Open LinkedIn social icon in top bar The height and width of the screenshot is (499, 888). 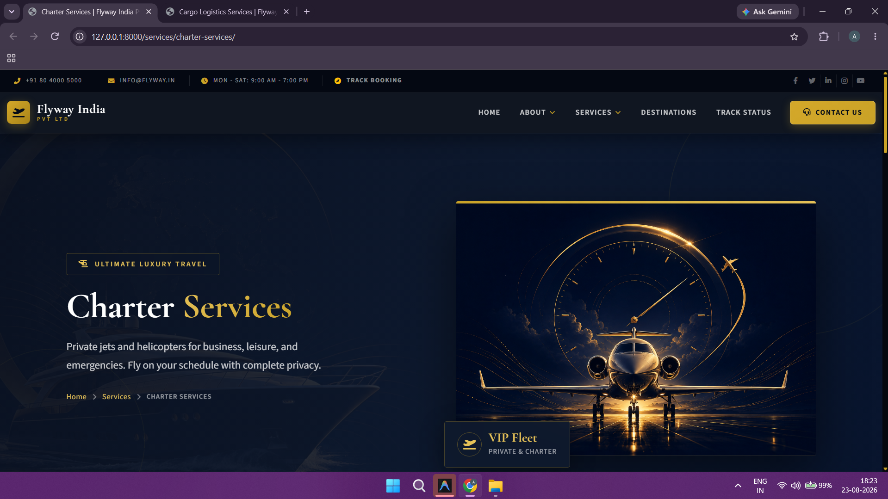[828, 80]
